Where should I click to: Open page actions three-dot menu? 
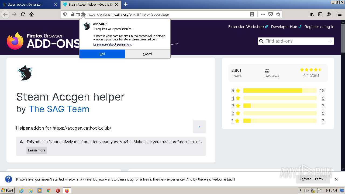coord(263,14)
